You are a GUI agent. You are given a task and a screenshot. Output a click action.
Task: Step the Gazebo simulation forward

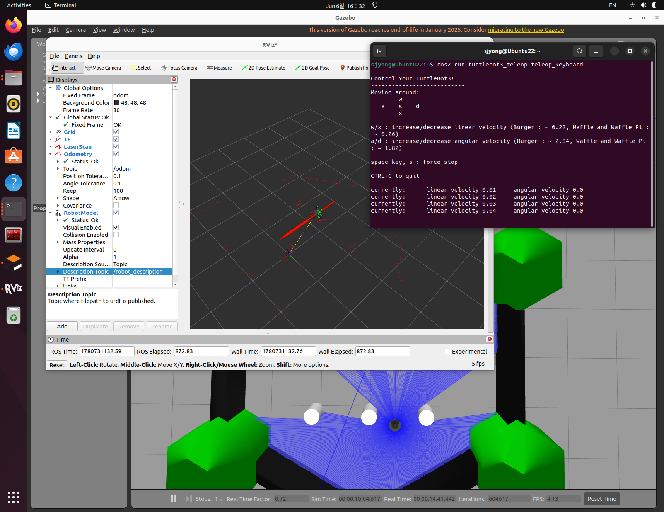pos(189,499)
